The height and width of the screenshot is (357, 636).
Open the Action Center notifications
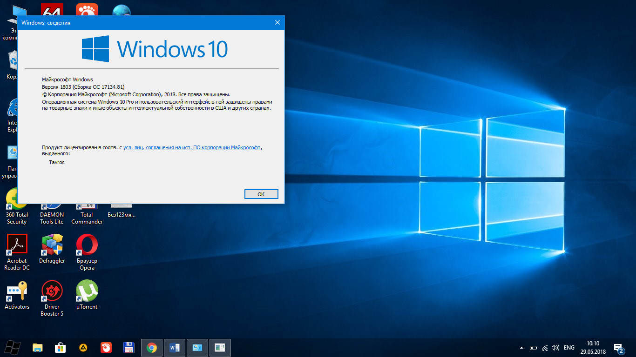[x=619, y=348]
